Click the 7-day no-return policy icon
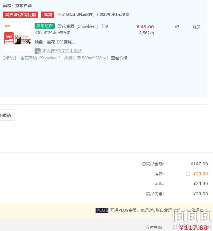The width and height of the screenshot is (213, 231). (38, 51)
